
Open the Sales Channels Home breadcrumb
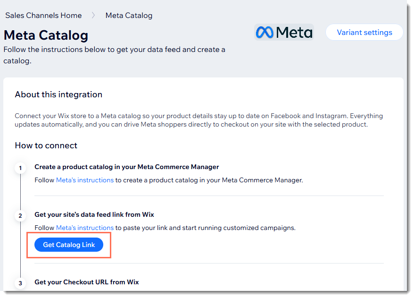coord(43,16)
